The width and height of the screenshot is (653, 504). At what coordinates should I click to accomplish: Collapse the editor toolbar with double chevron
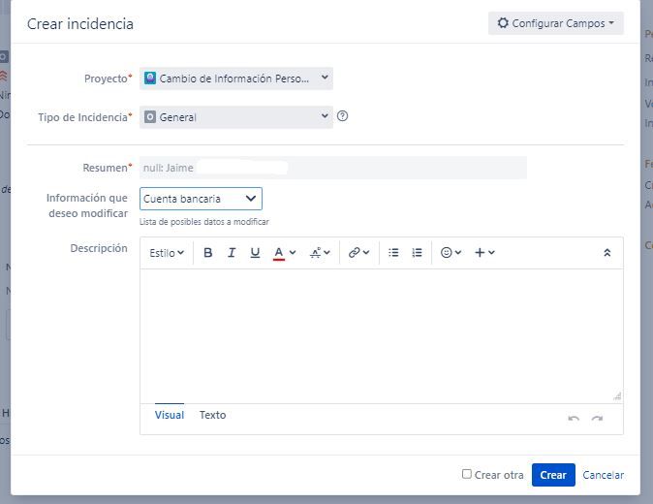(x=607, y=252)
